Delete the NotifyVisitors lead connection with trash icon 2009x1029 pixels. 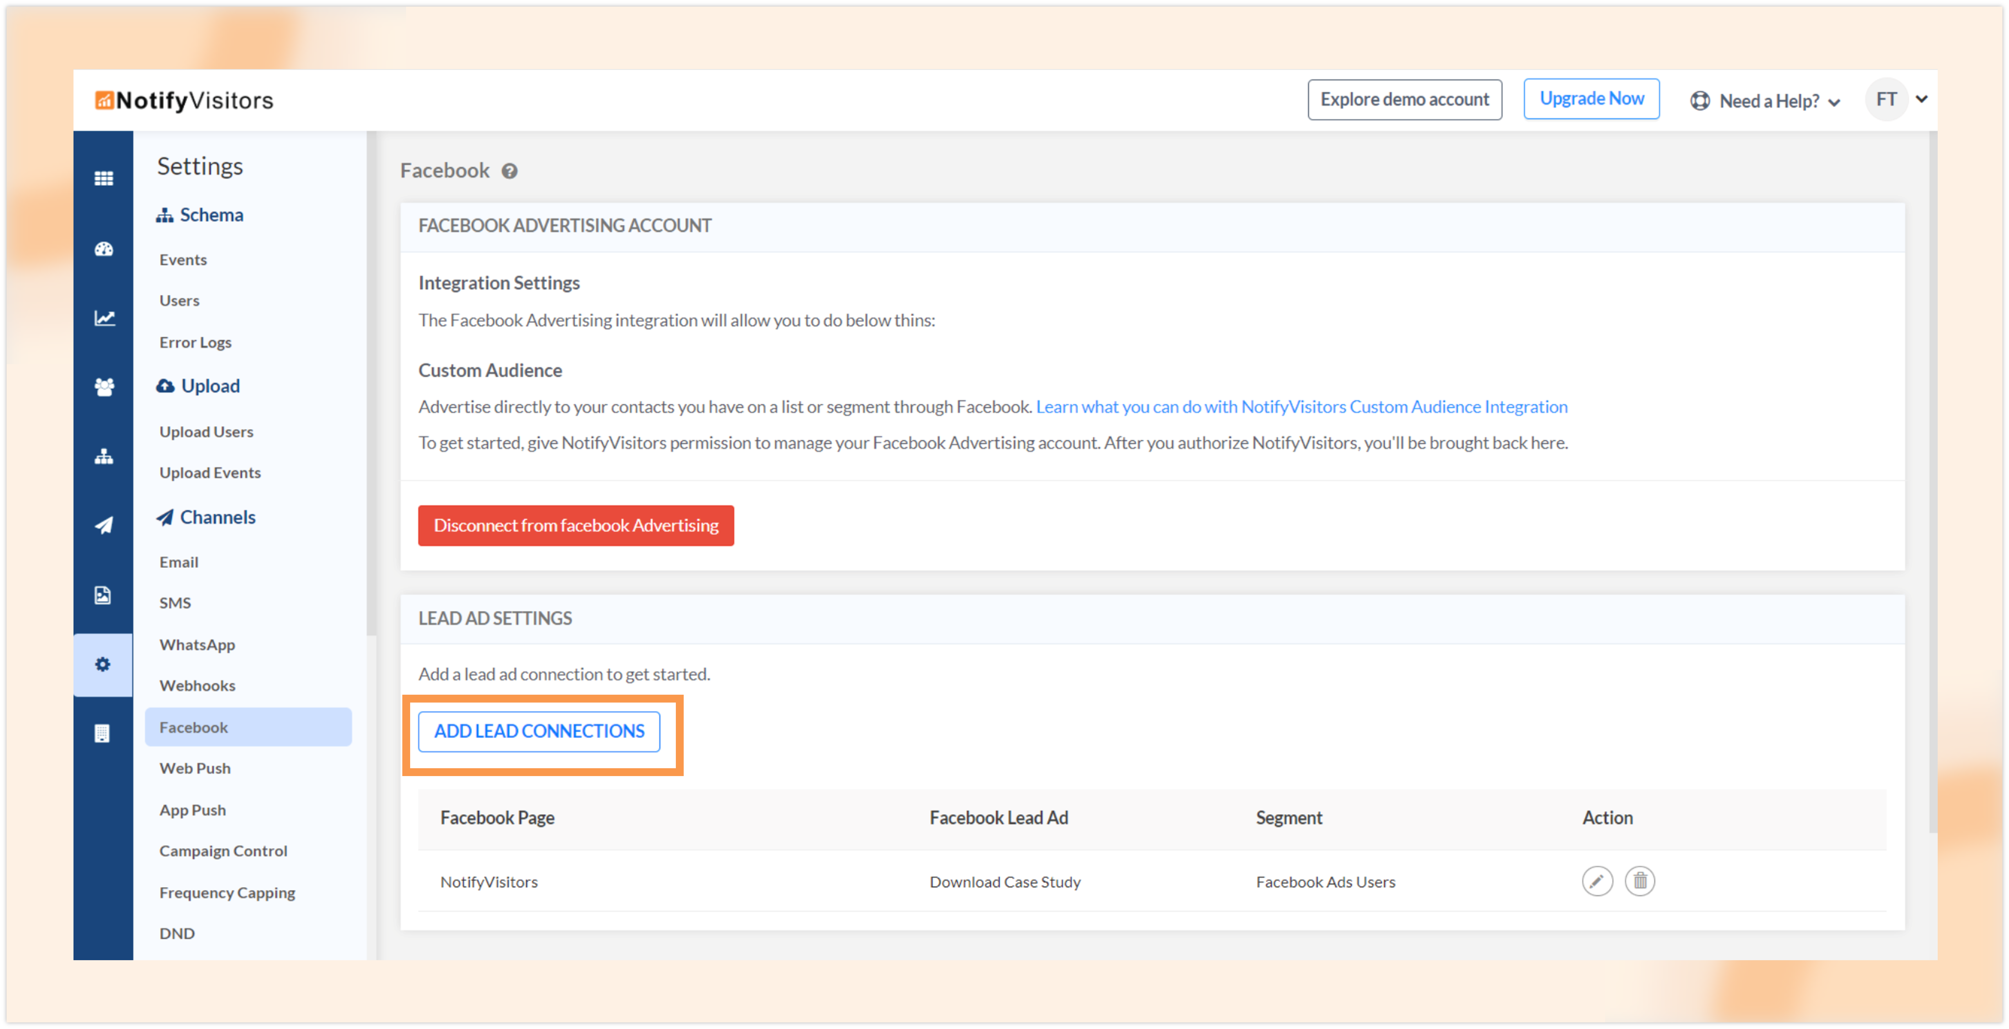point(1639,881)
